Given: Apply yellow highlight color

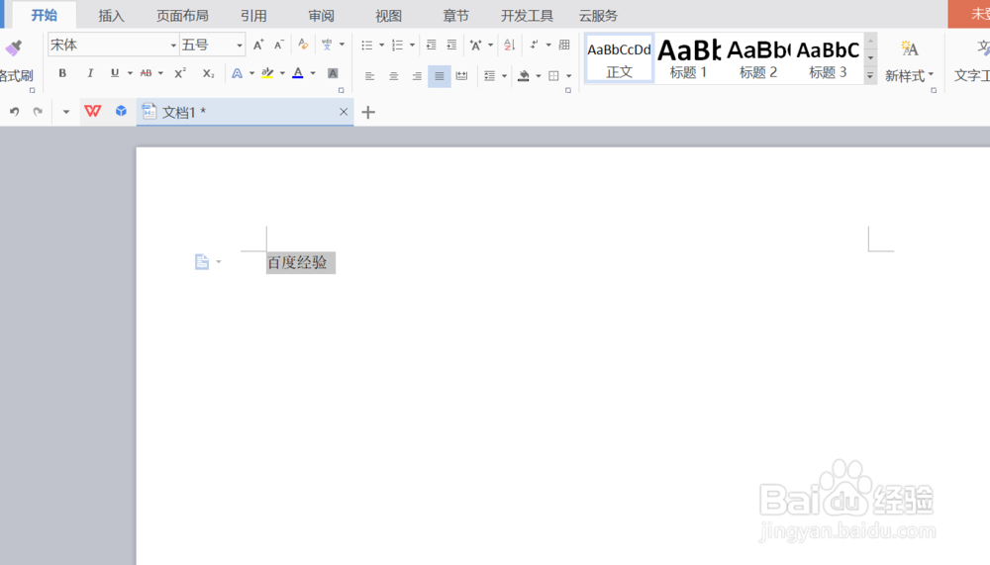Looking at the screenshot, I should click(x=267, y=73).
